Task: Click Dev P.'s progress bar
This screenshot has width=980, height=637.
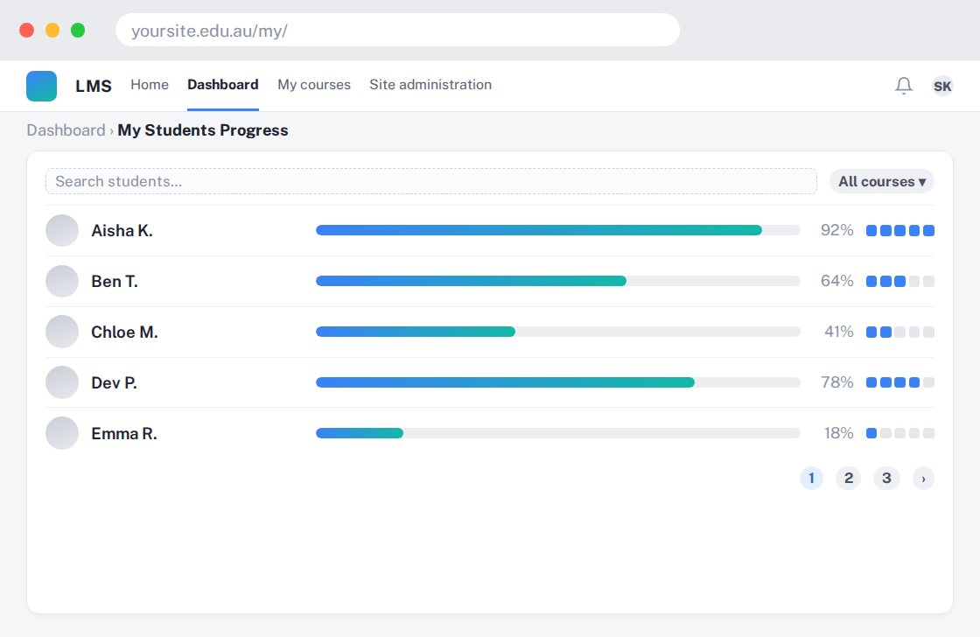Action: point(558,382)
